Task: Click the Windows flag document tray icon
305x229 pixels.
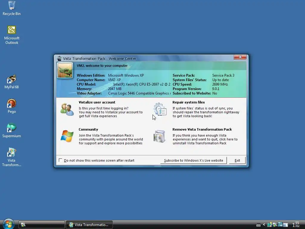Action: click(x=275, y=225)
